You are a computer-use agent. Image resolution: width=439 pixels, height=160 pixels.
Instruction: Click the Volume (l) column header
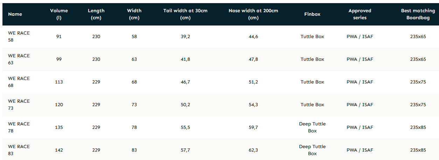coord(59,14)
